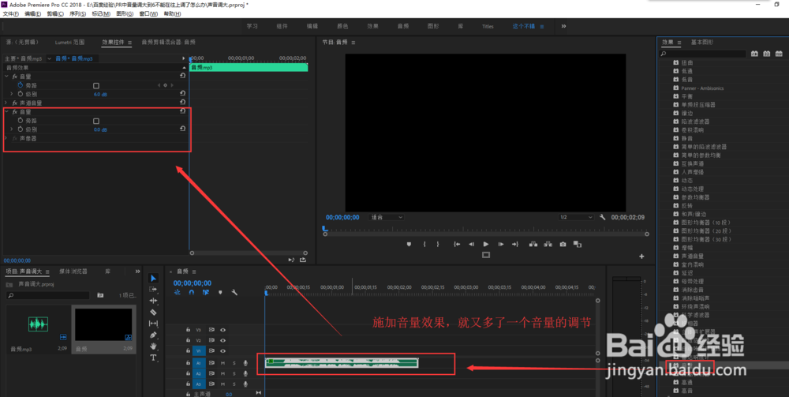
Task: Collapse the first 音量 effect
Action: (x=6, y=77)
